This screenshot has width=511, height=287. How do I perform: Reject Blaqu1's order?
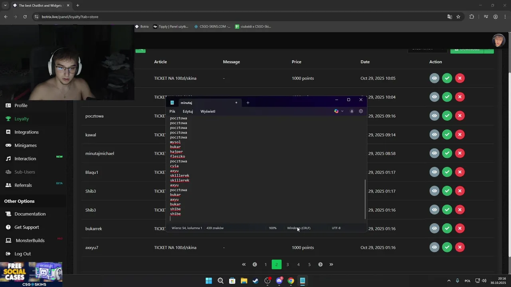(x=460, y=172)
